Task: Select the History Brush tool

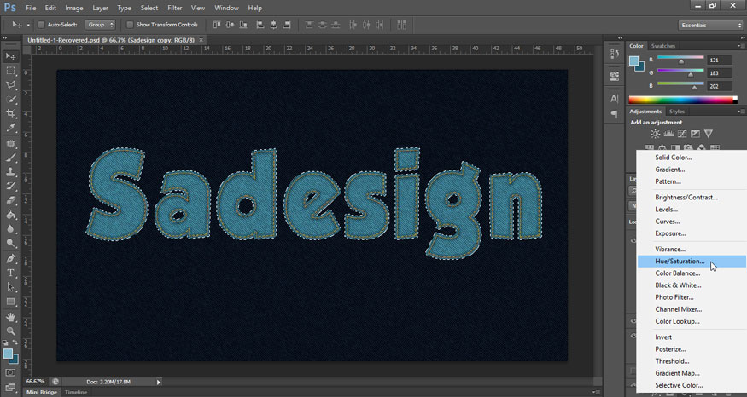Action: [10, 186]
